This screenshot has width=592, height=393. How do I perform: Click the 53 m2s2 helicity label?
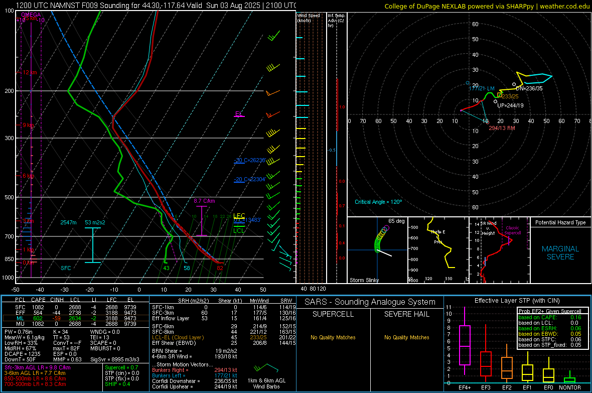tap(95, 222)
